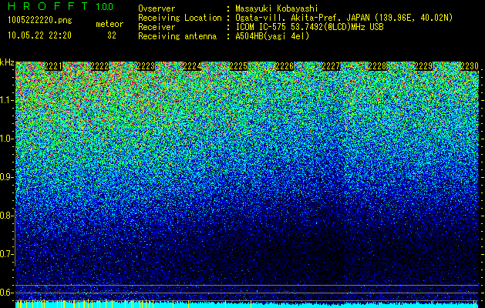485x308 pixels.
Task: Click the date stamp 10.05.22 22:20
Action: pyautogui.click(x=39, y=35)
